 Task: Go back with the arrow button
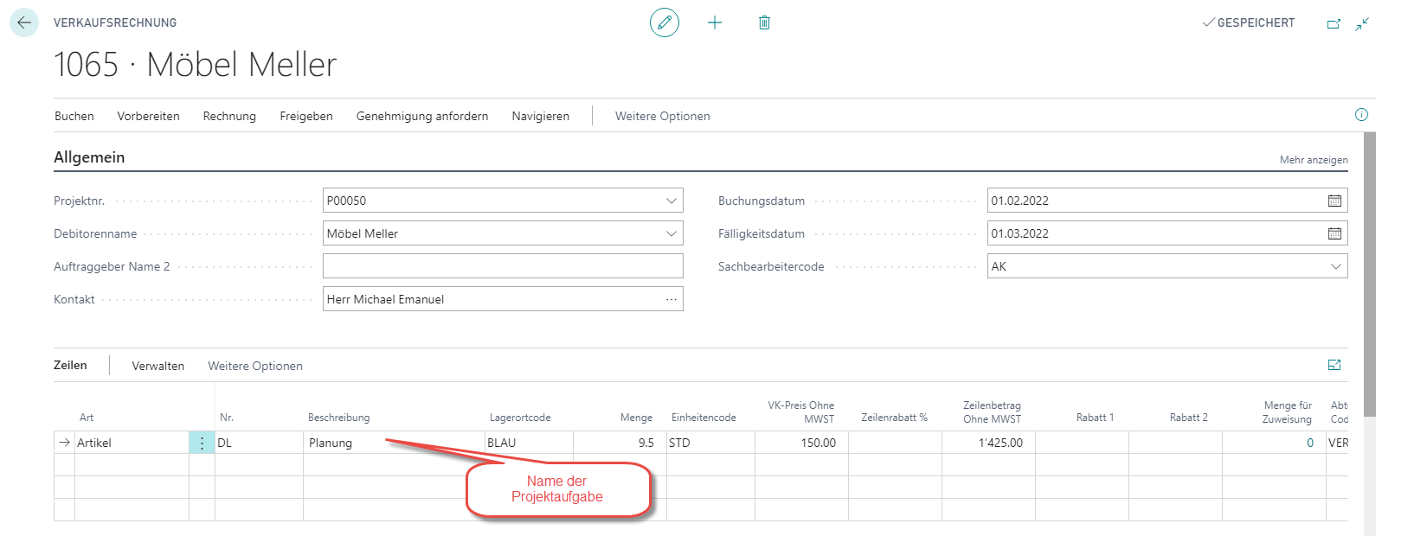(x=24, y=22)
